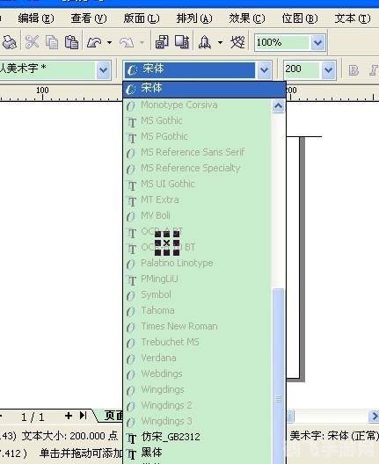Open the 排列(A) Arrange menu
The image size is (379, 464).
[x=194, y=19]
